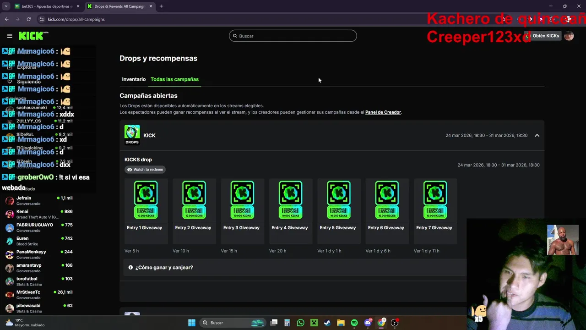Open a new browser tab

(x=162, y=6)
